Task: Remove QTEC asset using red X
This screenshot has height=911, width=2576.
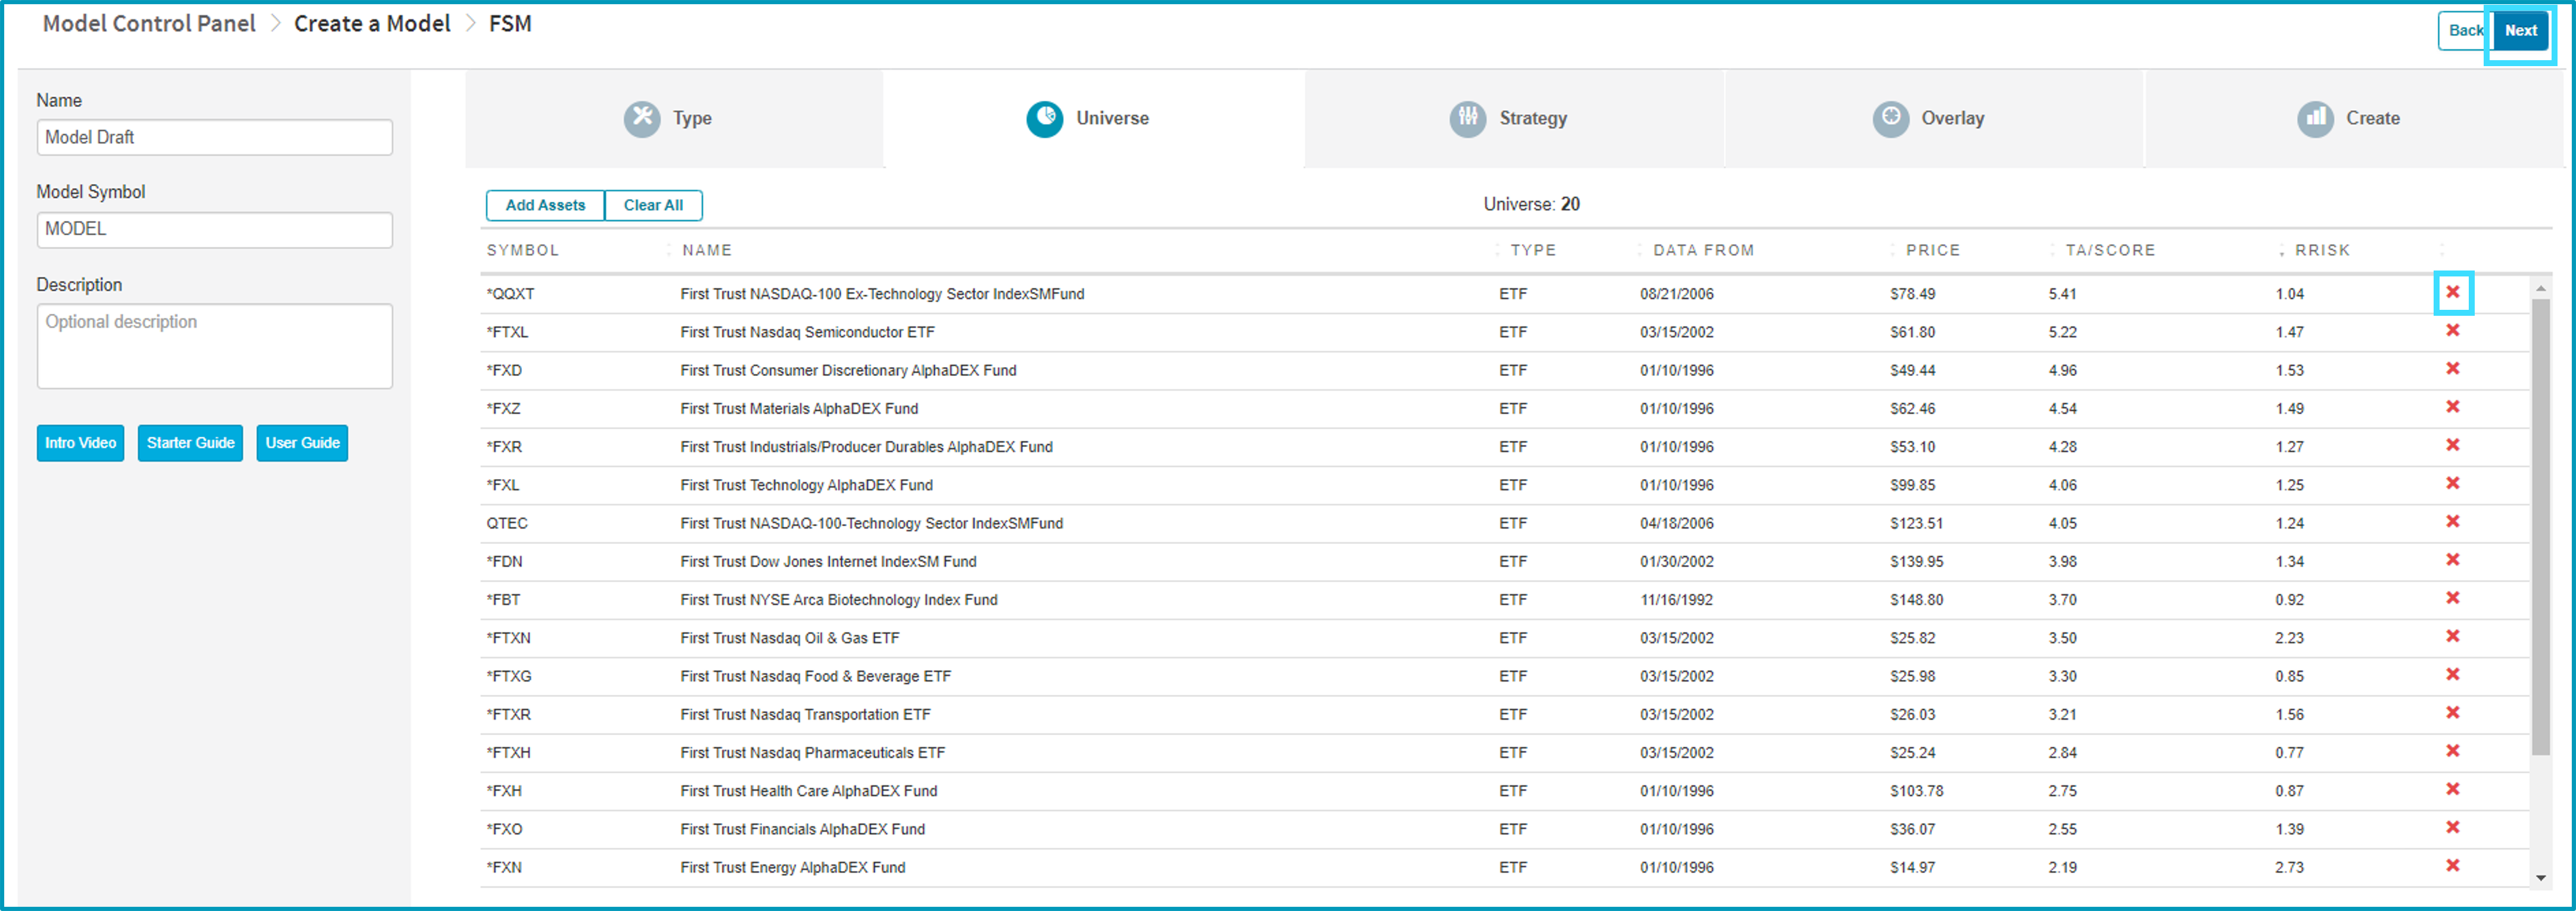Action: tap(2452, 521)
